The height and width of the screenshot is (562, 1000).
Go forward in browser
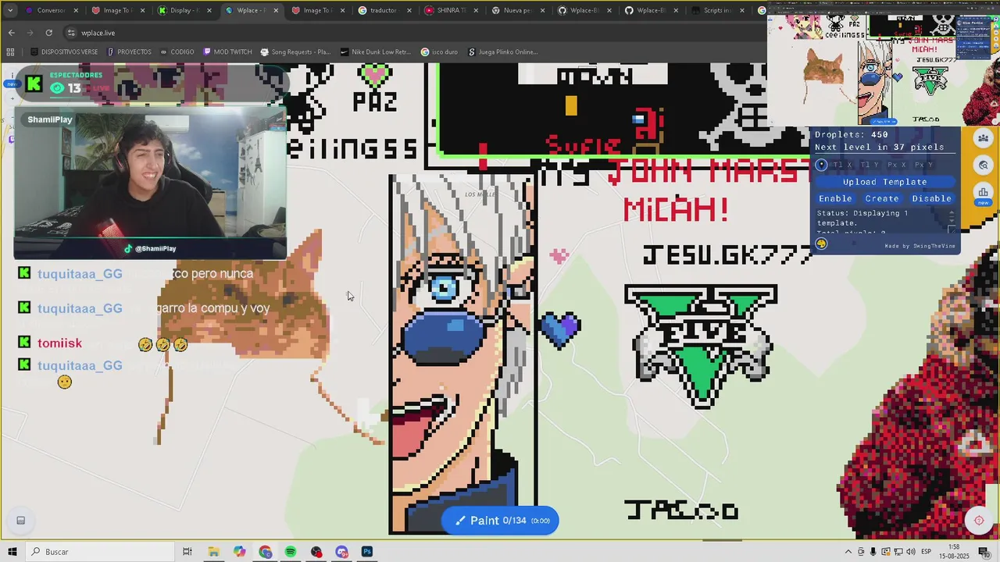tap(30, 33)
